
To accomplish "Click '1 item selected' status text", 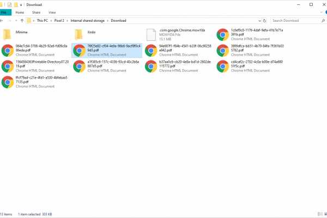I will [29, 214].
